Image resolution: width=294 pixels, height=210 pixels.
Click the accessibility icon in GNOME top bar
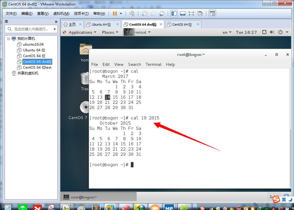(264, 32)
